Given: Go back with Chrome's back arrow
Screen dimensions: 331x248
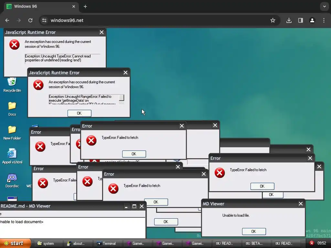Looking at the screenshot, I should tap(7, 20).
